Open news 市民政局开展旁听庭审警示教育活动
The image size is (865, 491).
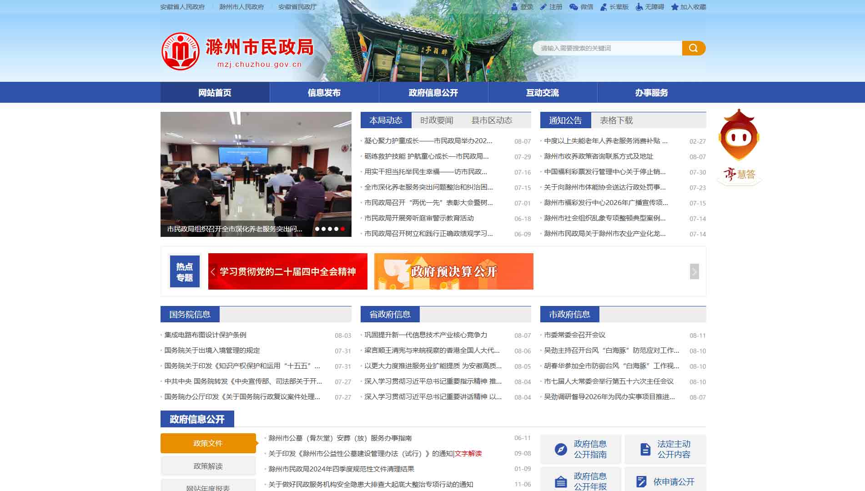[x=419, y=218]
